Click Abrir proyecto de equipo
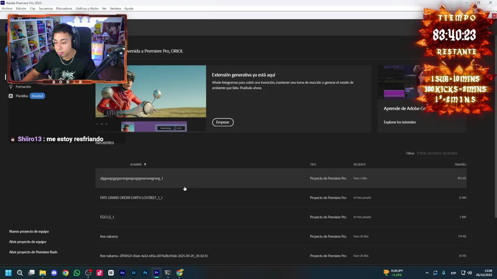Image resolution: width=497 pixels, height=279 pixels. tap(28, 242)
